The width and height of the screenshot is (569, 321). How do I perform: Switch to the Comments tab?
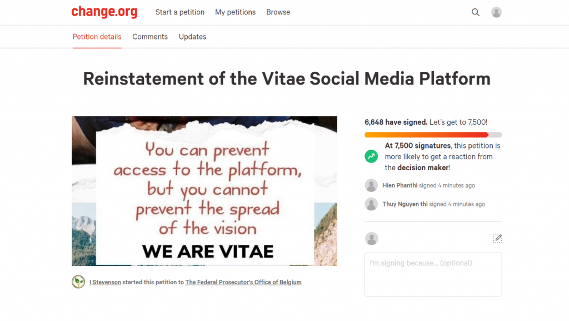150,37
